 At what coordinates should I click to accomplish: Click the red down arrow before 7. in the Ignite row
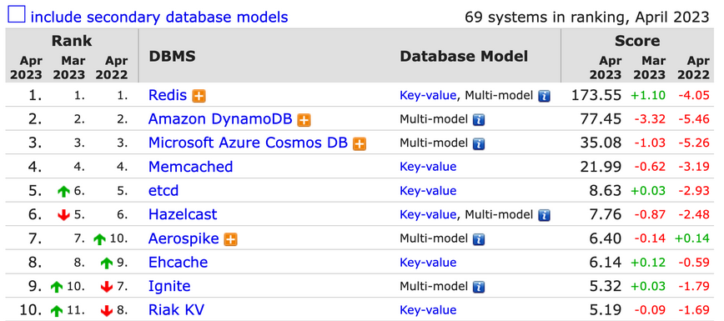[107, 288]
